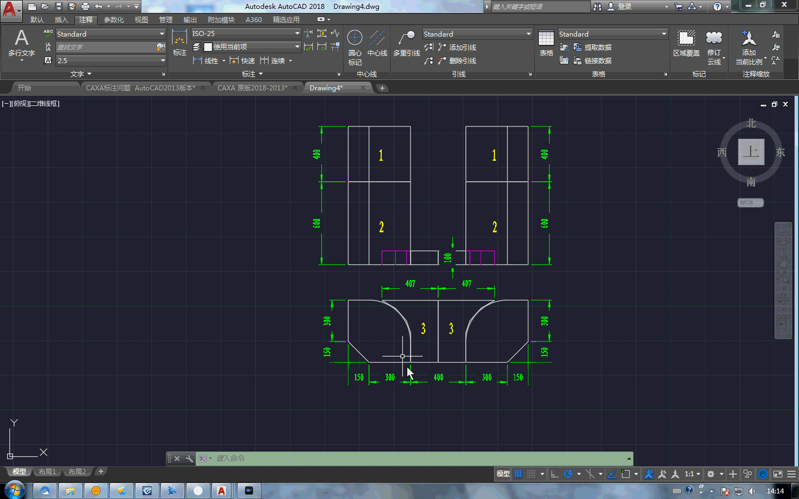Switch to the 插入 ribbon tab
The width and height of the screenshot is (799, 499).
click(x=61, y=20)
